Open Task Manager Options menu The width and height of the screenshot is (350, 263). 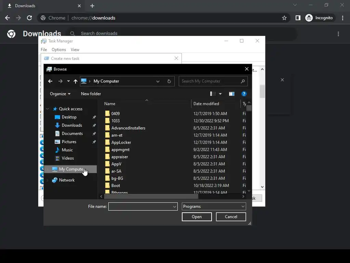pos(59,50)
